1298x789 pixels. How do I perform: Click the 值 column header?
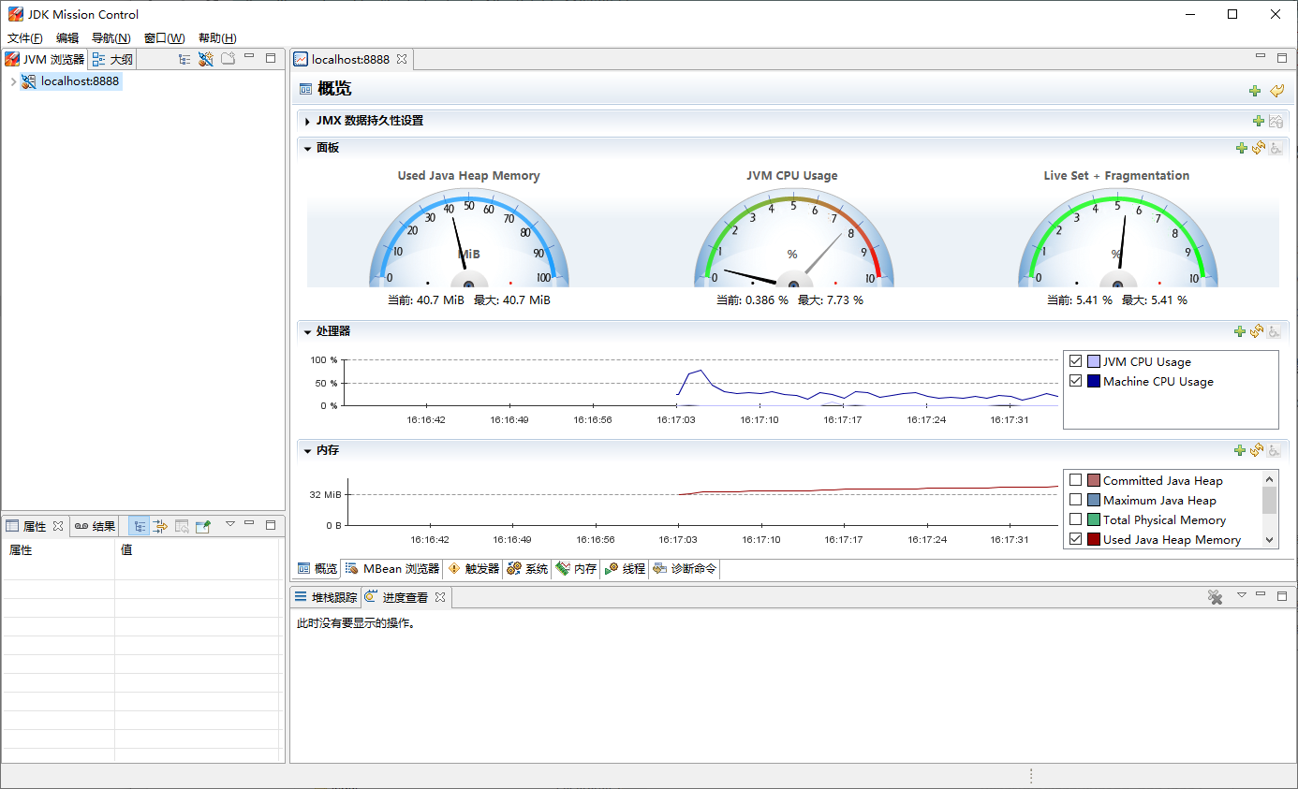point(198,550)
